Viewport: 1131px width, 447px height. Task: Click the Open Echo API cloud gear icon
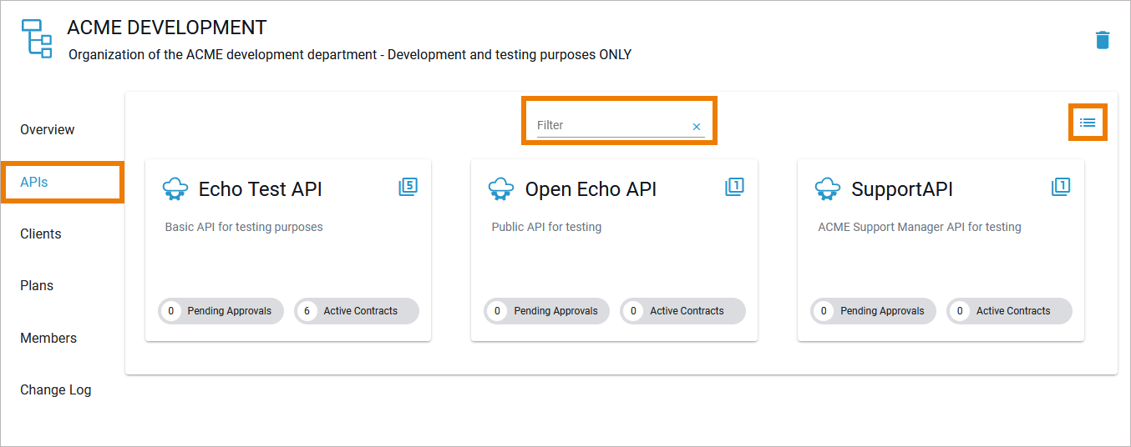501,189
